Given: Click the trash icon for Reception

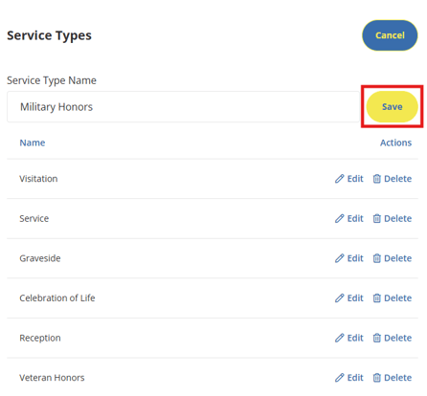Looking at the screenshot, I should pyautogui.click(x=377, y=338).
